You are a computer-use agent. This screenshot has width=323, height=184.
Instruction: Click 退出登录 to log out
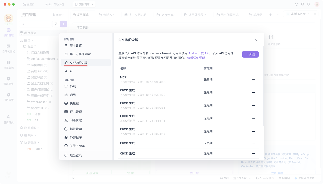point(86,155)
